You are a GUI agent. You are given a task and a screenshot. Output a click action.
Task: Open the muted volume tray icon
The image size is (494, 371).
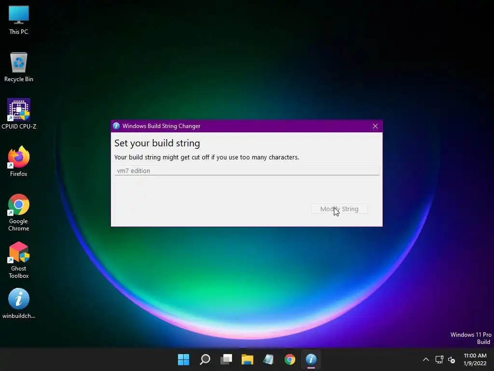coord(452,359)
